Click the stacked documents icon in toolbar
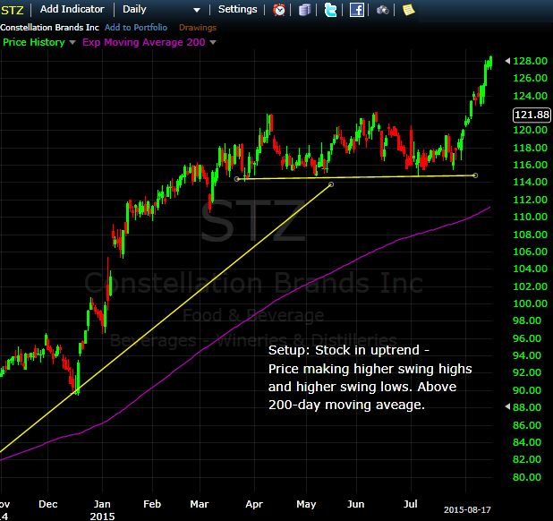This screenshot has width=553, height=521. pos(306,10)
